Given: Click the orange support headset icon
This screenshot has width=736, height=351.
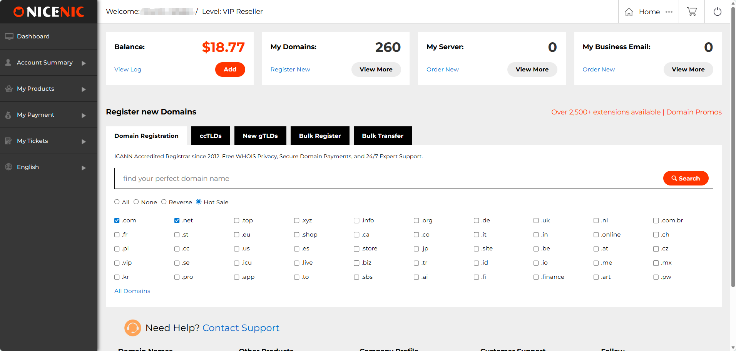Looking at the screenshot, I should coord(132,328).
